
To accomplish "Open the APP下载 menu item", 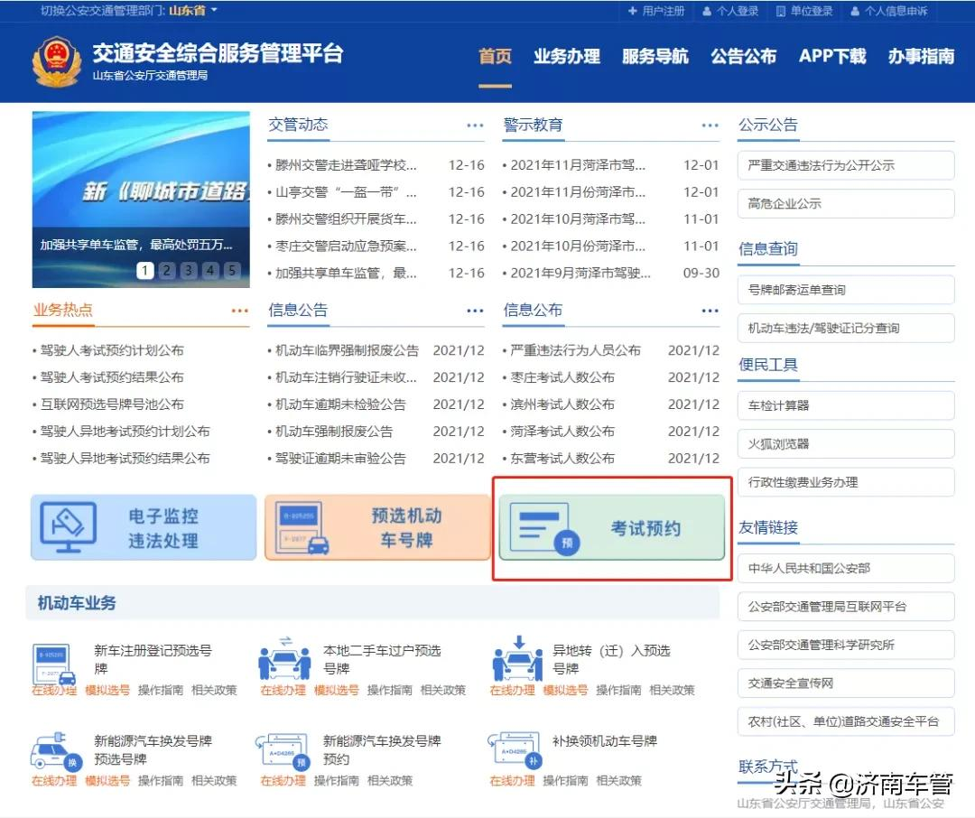I will pos(831,57).
